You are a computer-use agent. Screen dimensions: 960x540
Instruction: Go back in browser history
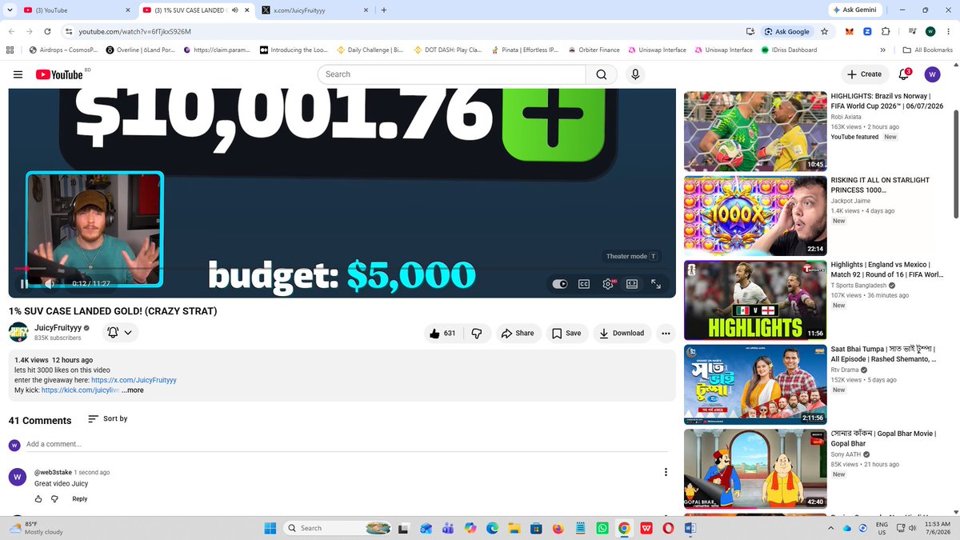pyautogui.click(x=11, y=31)
